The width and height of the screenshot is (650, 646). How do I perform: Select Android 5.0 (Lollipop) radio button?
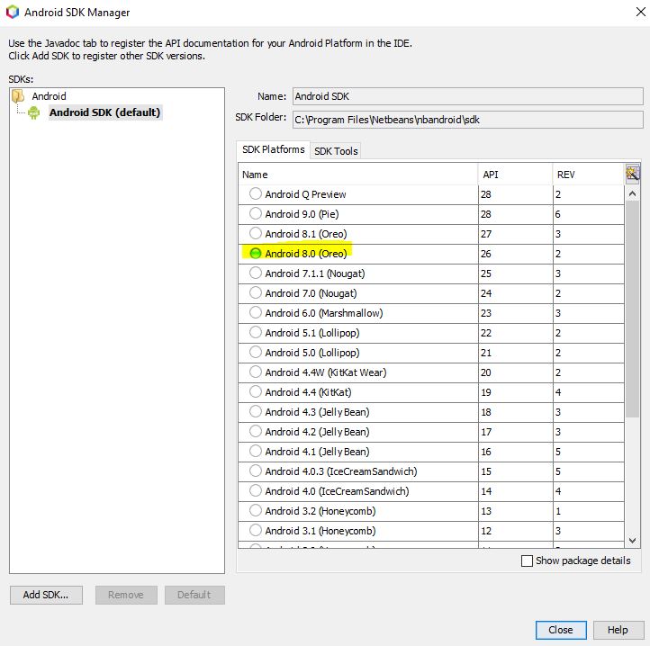pyautogui.click(x=256, y=352)
